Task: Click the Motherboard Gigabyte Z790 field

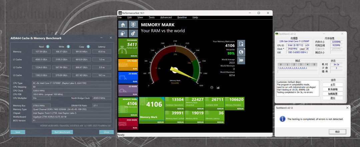Action: [71, 117]
